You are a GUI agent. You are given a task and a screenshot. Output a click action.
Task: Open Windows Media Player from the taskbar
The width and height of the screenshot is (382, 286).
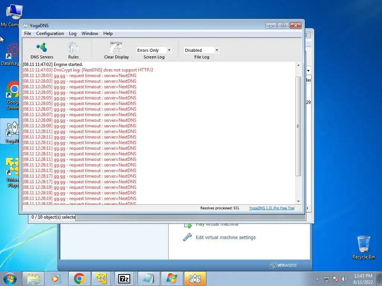[56, 279]
